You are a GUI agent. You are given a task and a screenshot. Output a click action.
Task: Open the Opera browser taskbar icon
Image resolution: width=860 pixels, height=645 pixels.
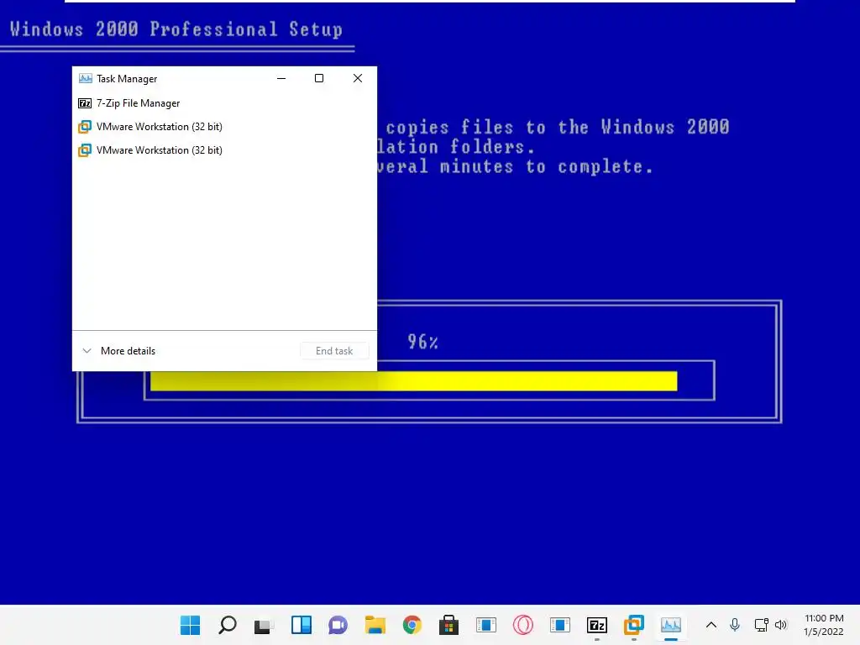[522, 625]
